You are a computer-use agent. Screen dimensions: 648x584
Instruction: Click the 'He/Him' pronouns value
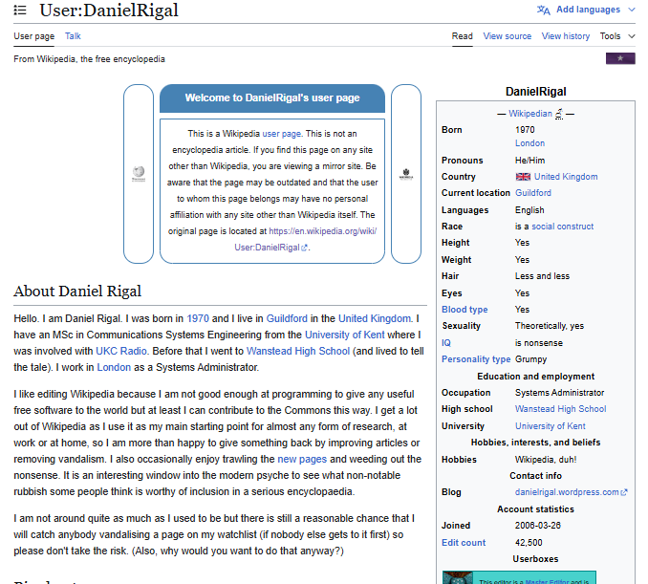(x=529, y=161)
